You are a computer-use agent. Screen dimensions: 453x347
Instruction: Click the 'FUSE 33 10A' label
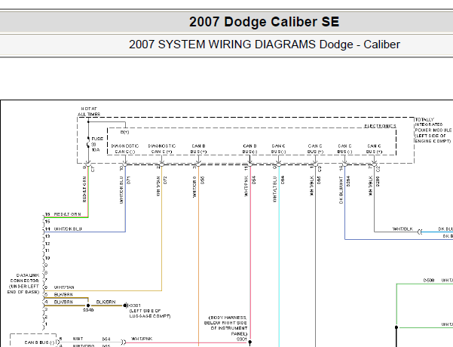coord(97,144)
